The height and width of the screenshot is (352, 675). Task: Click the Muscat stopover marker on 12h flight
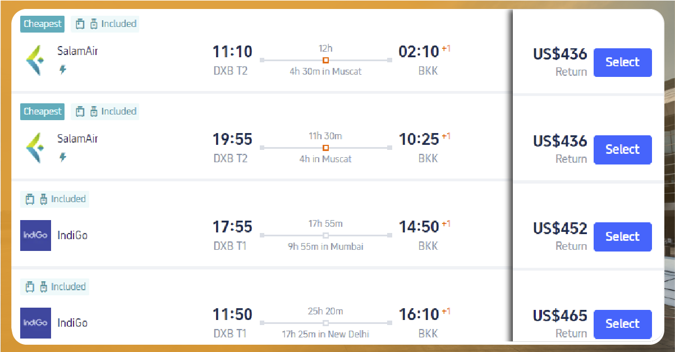[325, 60]
